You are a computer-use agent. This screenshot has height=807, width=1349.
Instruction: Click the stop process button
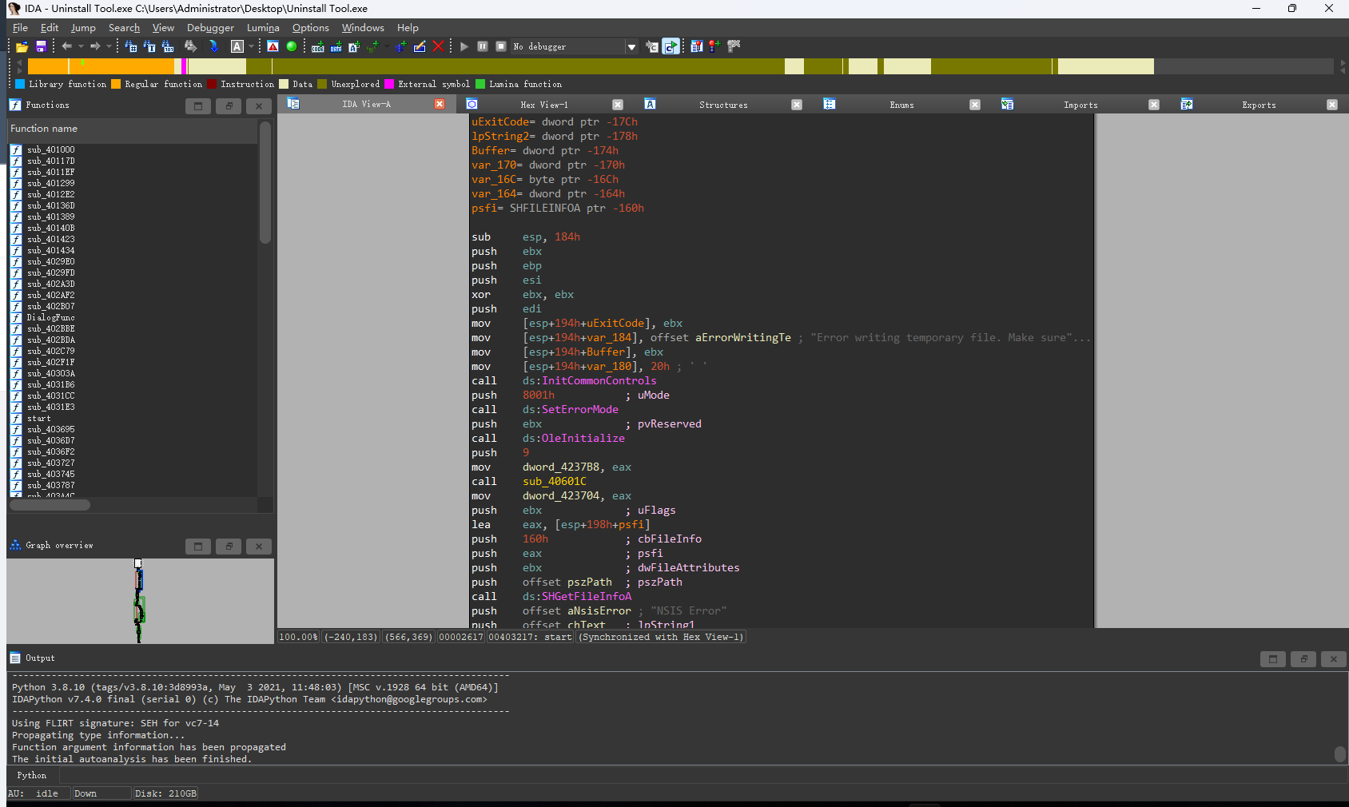click(x=501, y=46)
